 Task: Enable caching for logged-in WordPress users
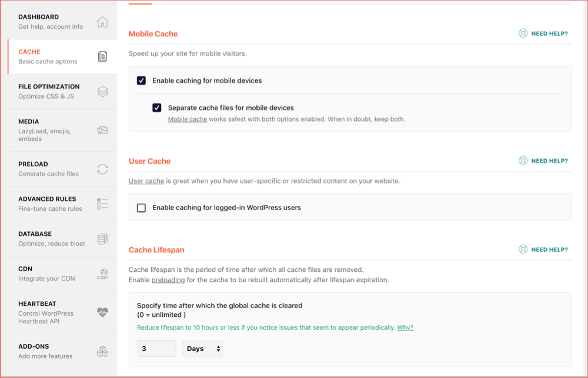[141, 208]
